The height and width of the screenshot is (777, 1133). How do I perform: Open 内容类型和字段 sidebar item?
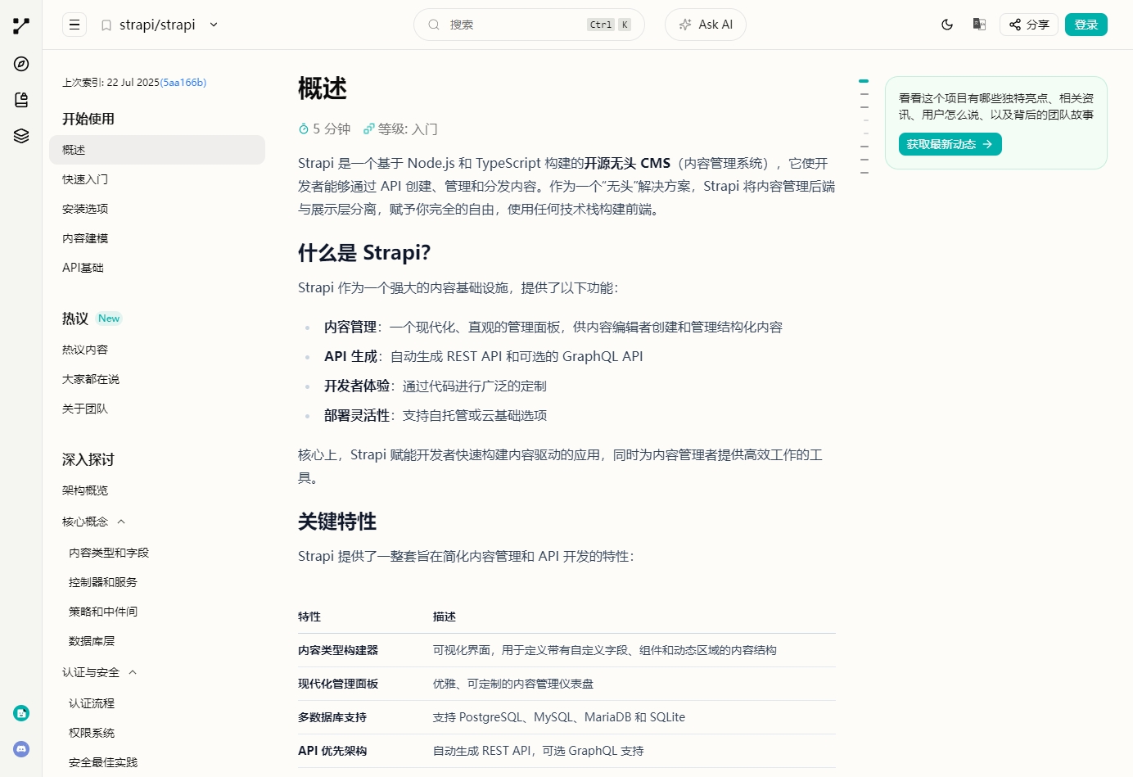click(x=109, y=553)
